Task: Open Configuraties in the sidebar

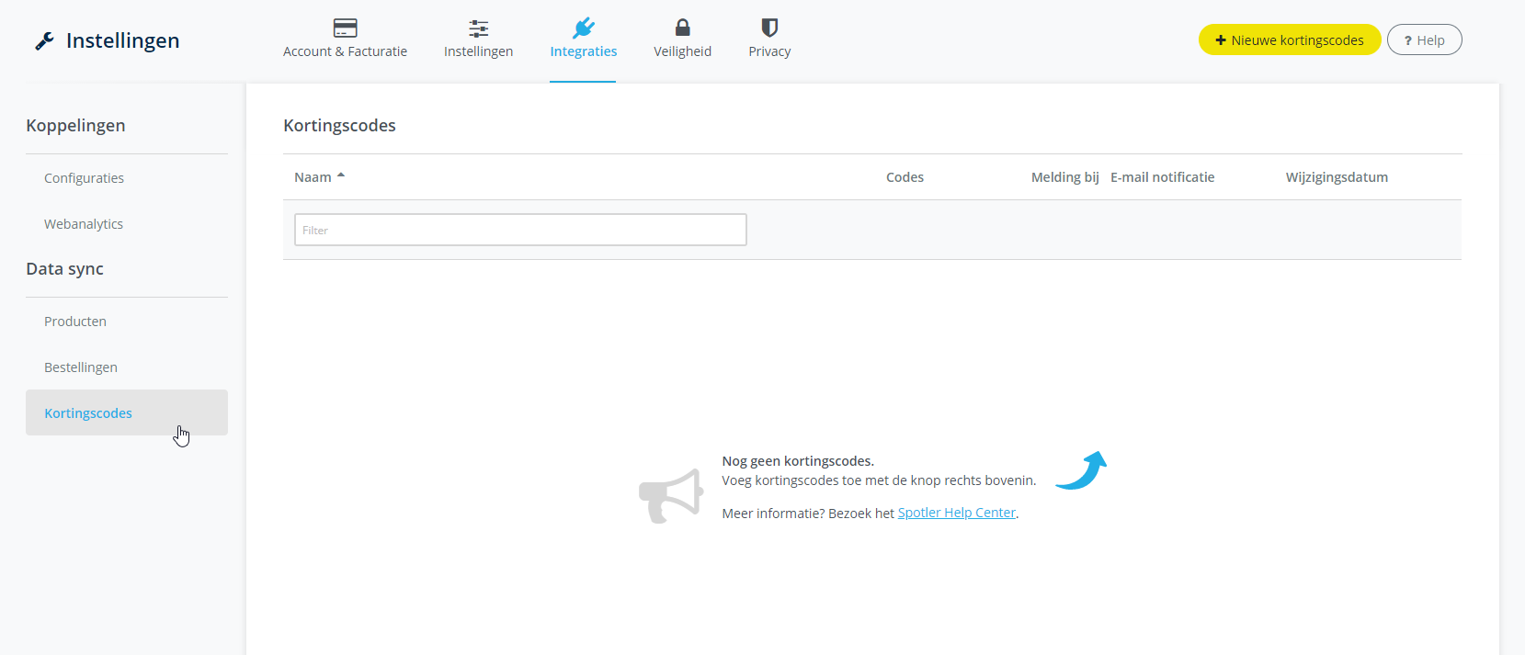Action: (x=84, y=178)
